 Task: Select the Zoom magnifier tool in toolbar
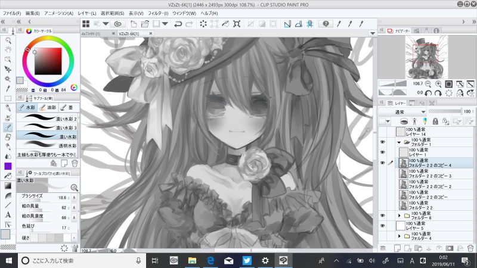coord(8,40)
